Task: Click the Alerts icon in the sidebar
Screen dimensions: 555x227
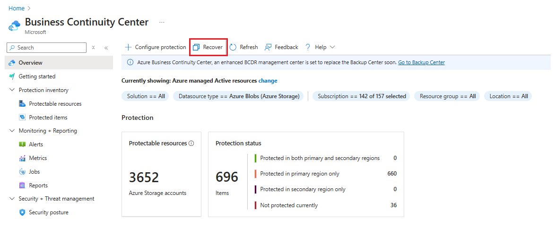Action: (22, 144)
